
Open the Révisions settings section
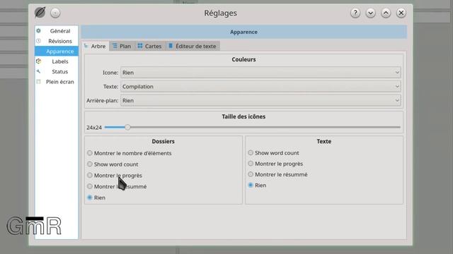tap(57, 41)
